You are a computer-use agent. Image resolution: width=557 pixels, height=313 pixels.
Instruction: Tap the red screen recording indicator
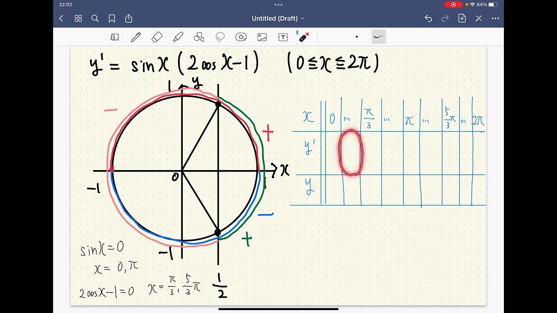[453, 5]
